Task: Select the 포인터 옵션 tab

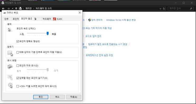Action: tap(27, 19)
